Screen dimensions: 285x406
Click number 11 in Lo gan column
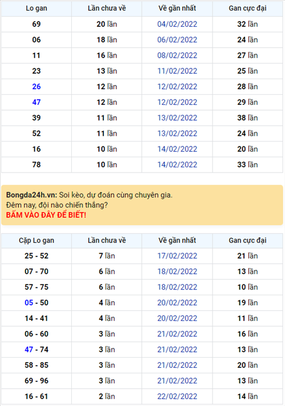click(36, 55)
